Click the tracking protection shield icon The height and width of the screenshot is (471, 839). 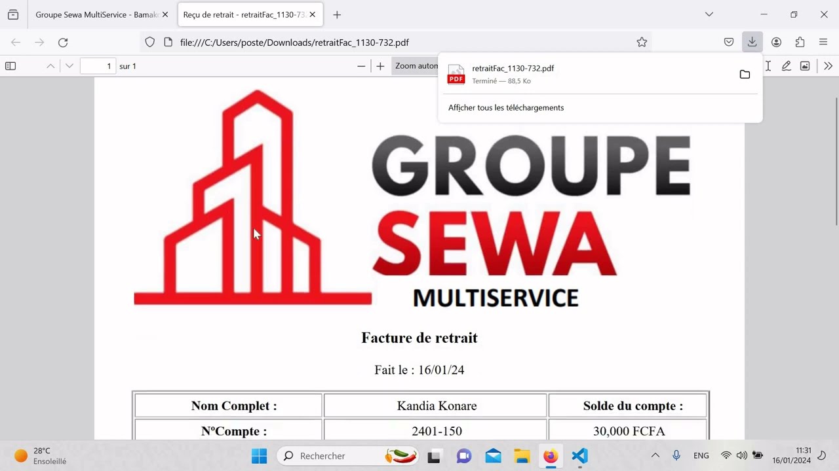[x=149, y=42]
